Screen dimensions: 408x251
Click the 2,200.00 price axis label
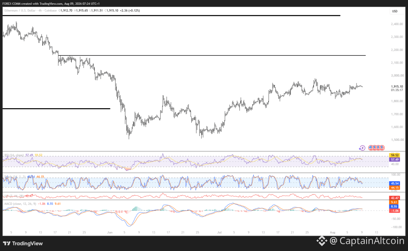click(397, 50)
